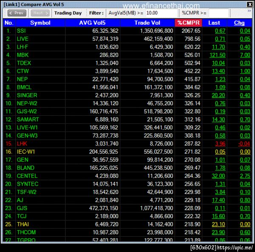Sort by the Last column header
The width and height of the screenshot is (255, 252).
pos(214,23)
